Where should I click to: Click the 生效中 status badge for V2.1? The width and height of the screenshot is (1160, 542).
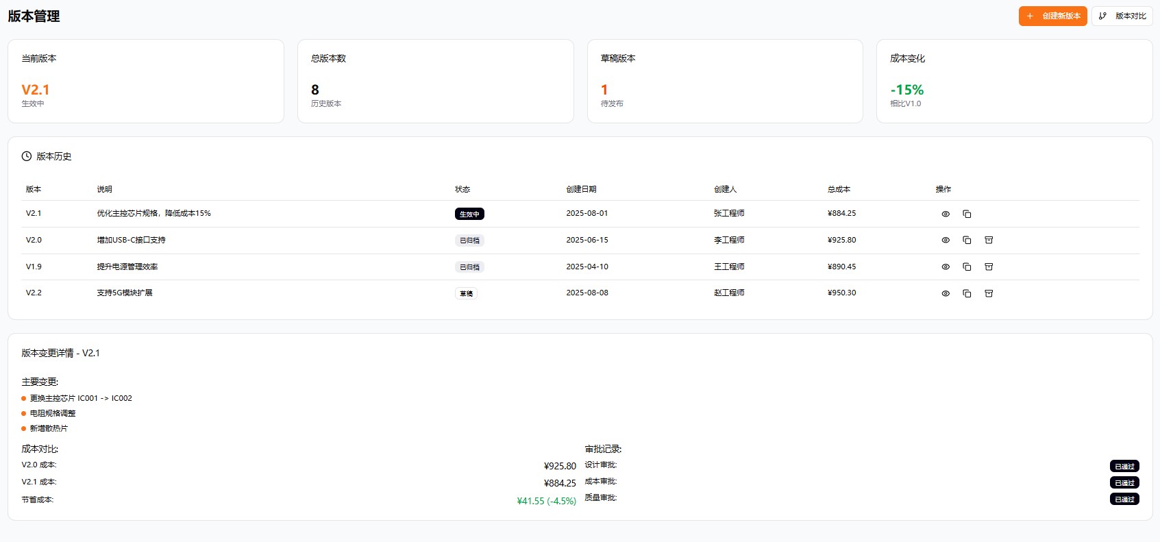(469, 214)
